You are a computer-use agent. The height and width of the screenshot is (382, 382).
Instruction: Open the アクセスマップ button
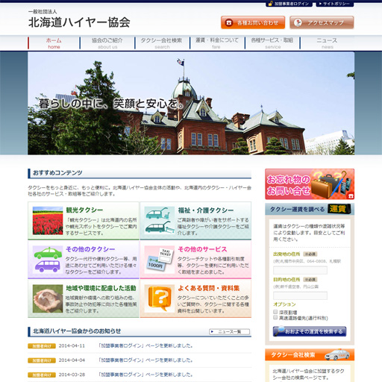[x=322, y=22]
